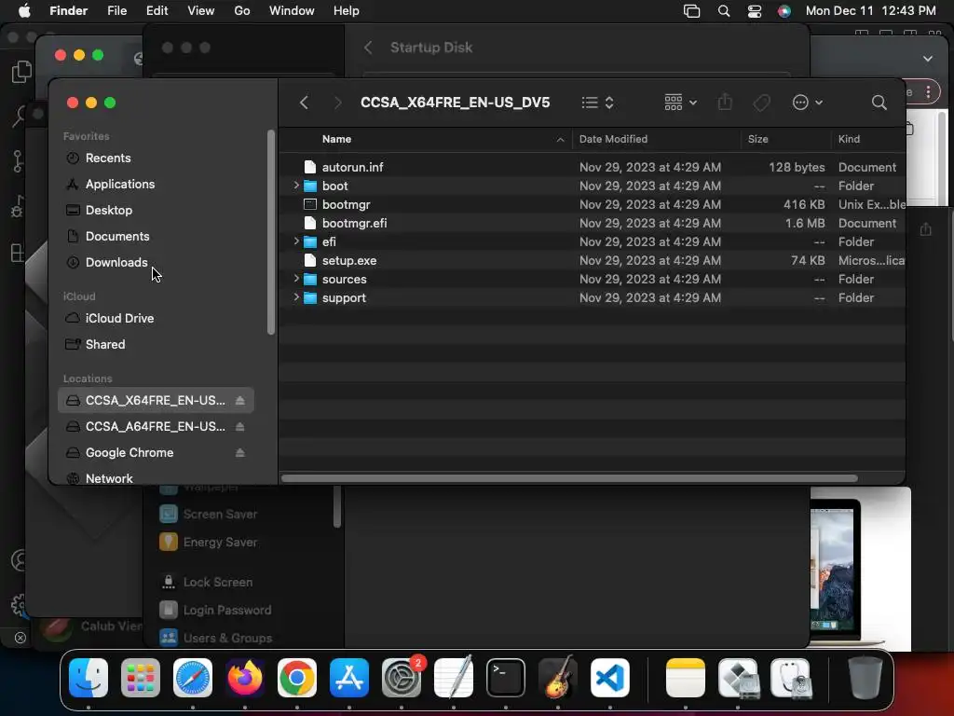Open Recents in sidebar
Viewport: 954px width, 716px height.
point(108,158)
